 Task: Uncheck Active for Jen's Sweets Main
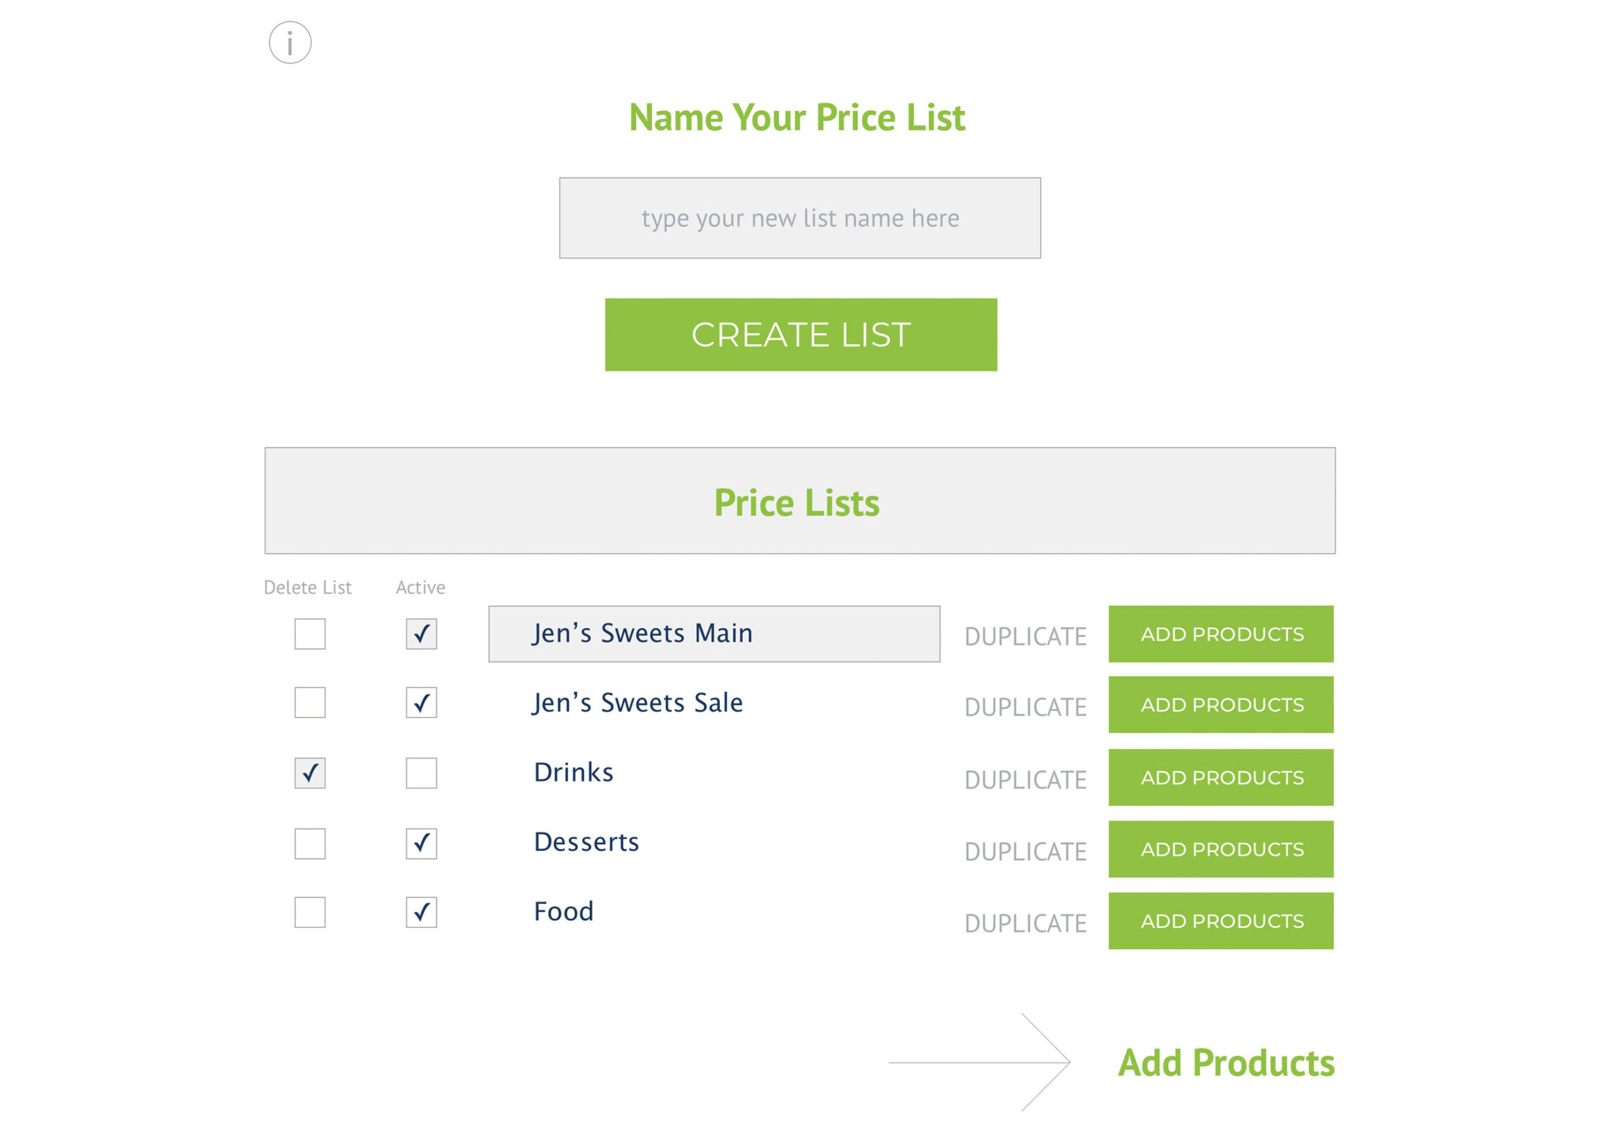tap(421, 634)
